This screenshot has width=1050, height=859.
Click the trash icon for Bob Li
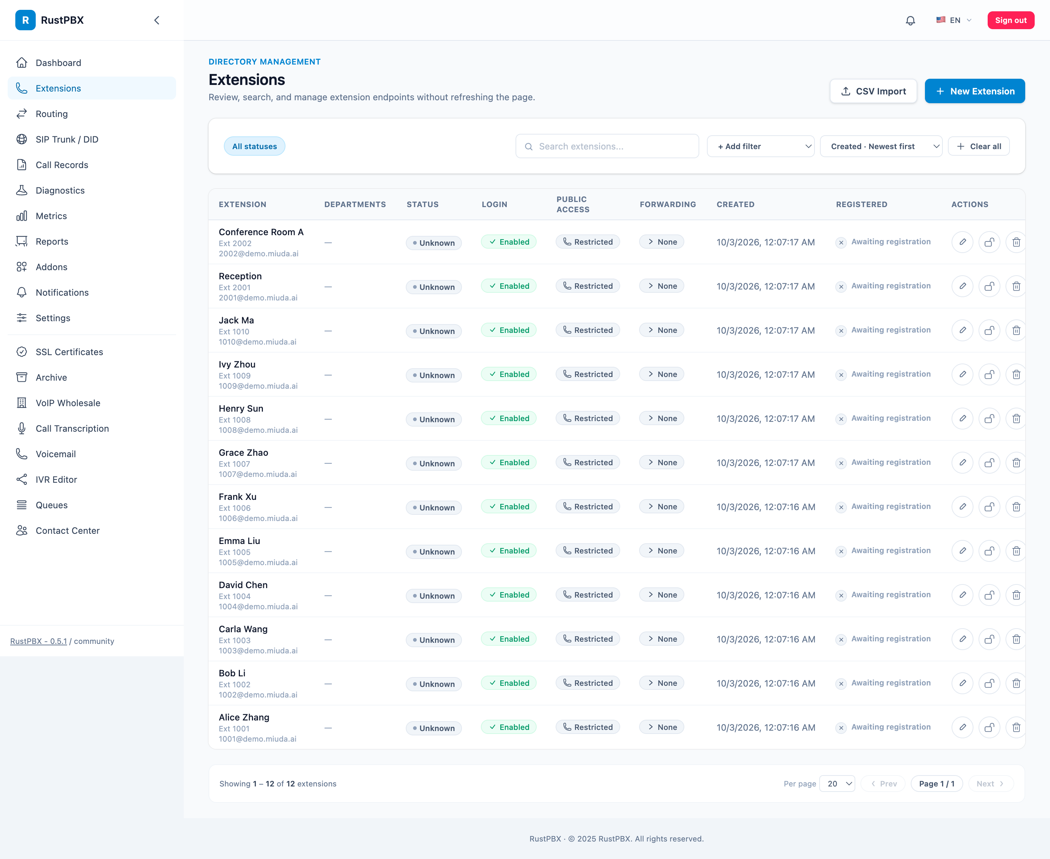point(1016,683)
